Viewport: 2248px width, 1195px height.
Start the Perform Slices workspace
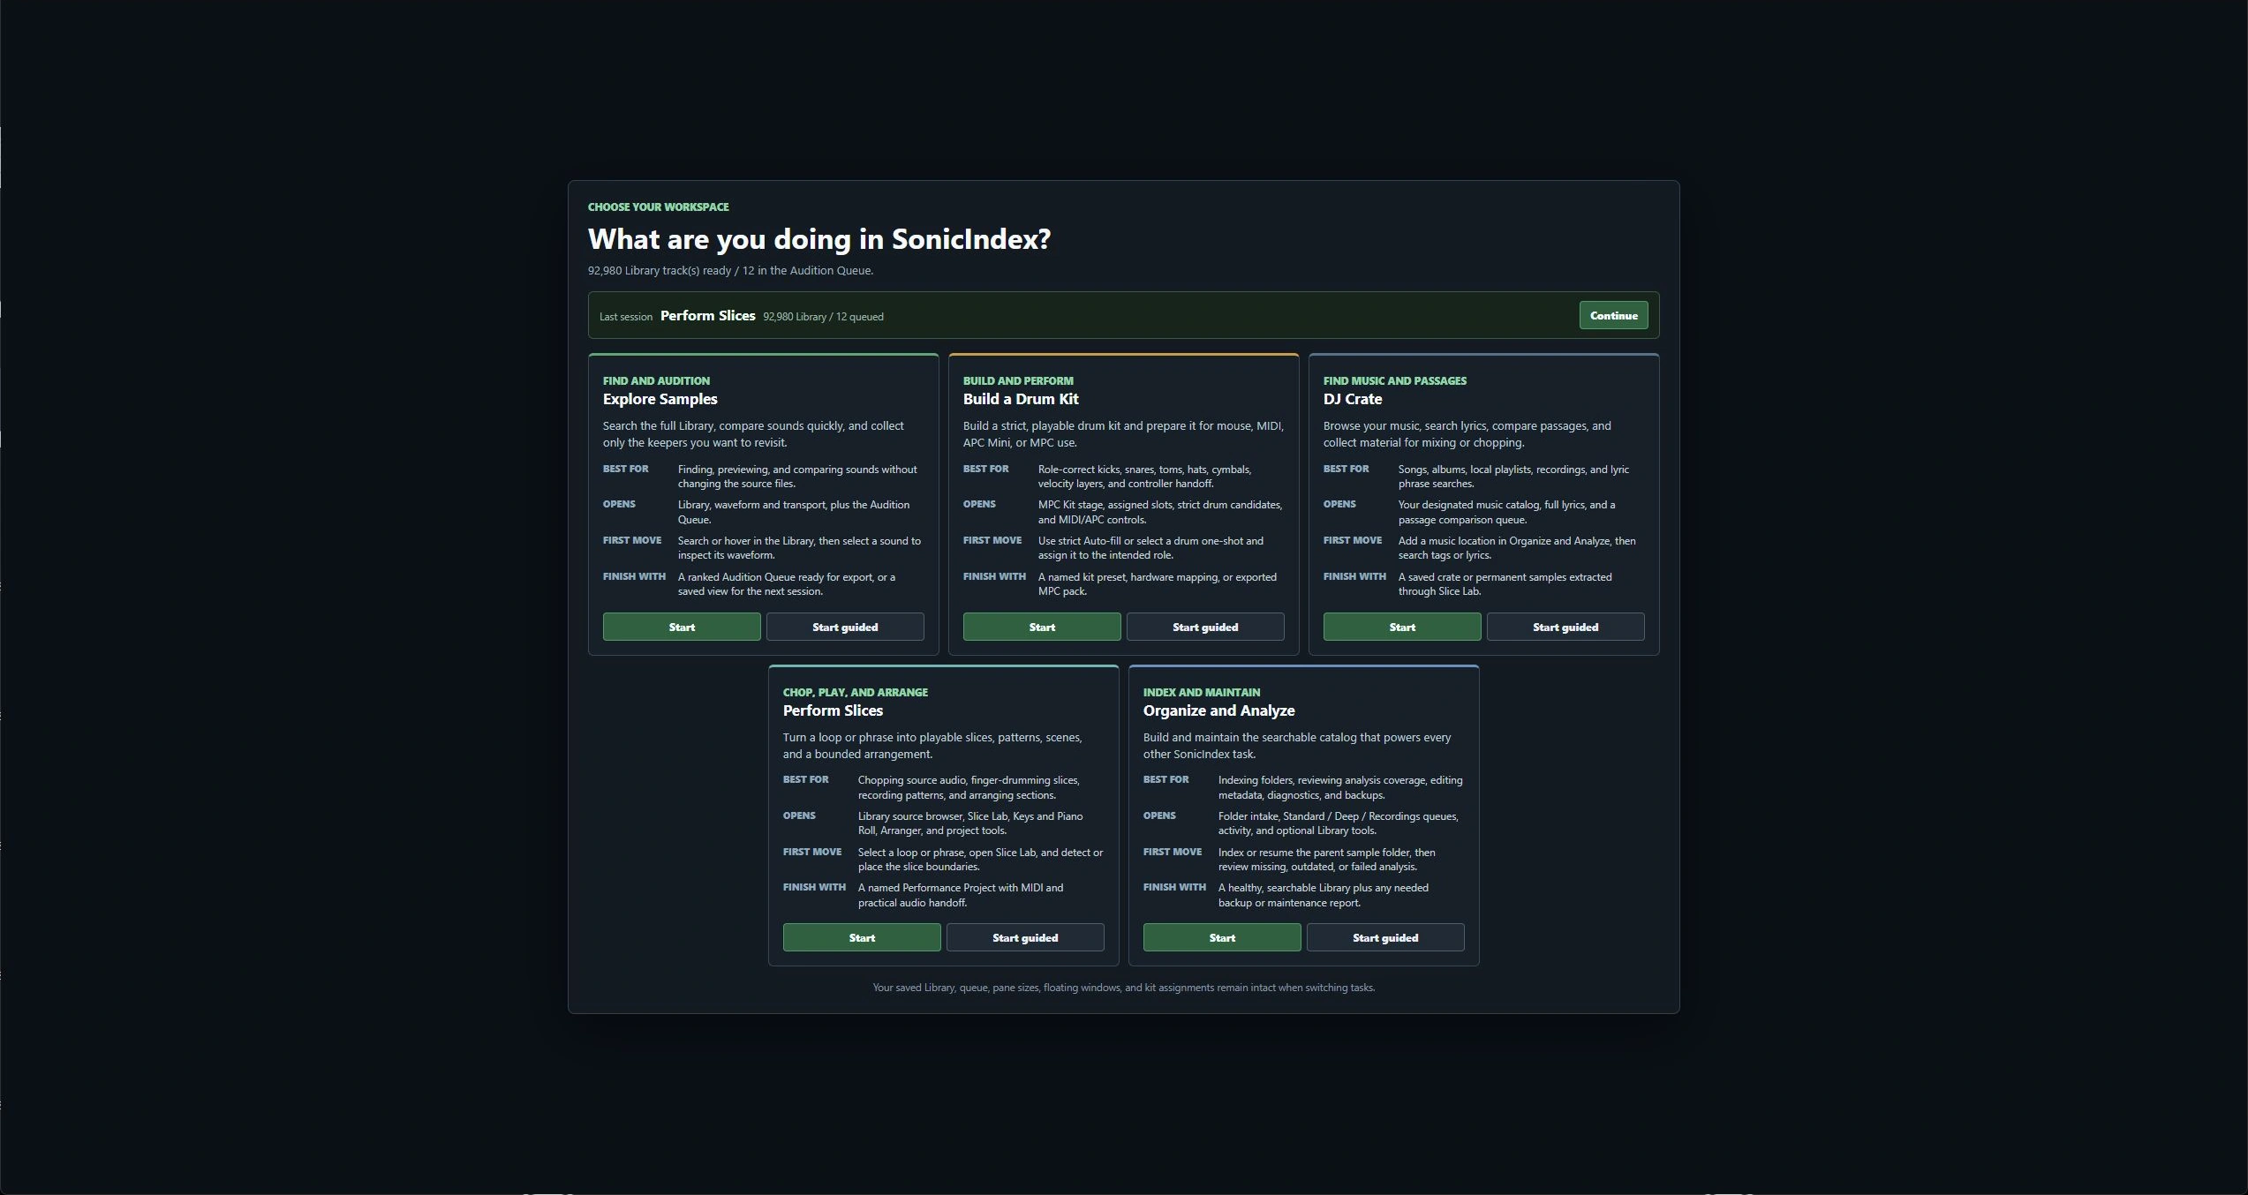(x=862, y=937)
